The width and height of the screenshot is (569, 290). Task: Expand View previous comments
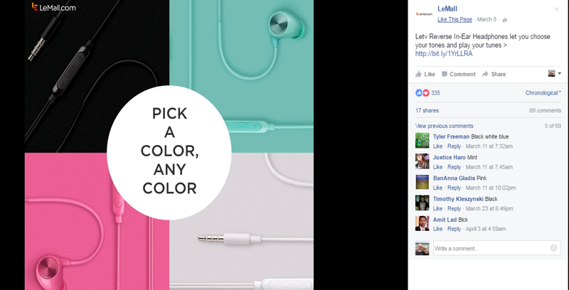click(444, 126)
